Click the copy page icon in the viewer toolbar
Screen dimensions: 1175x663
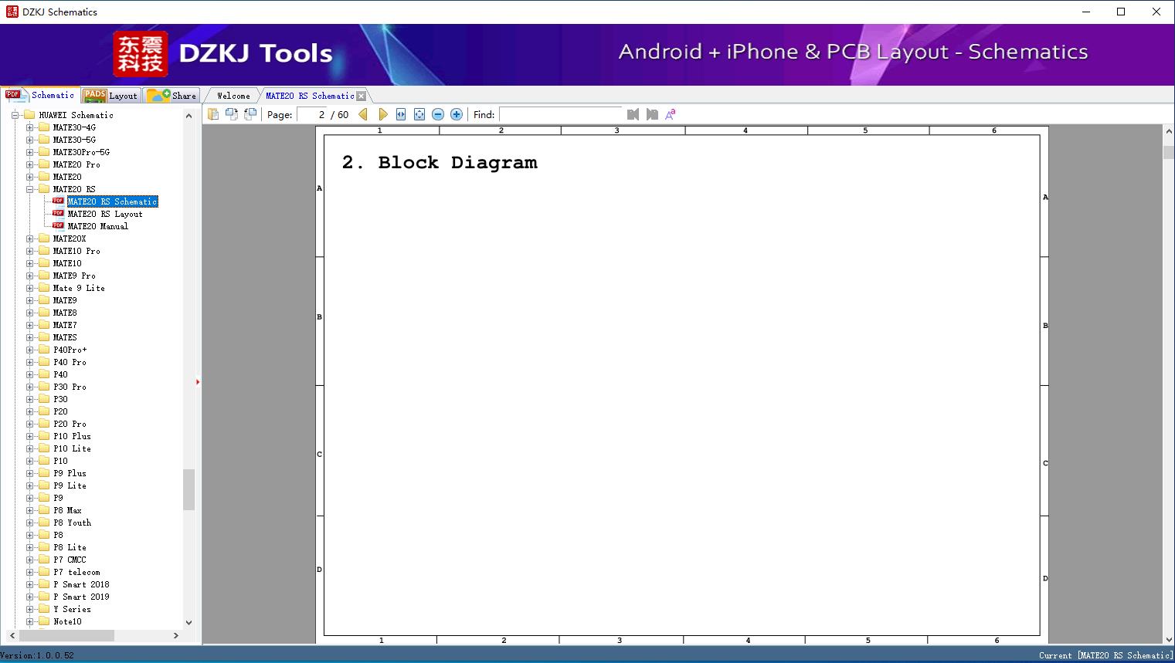click(213, 114)
